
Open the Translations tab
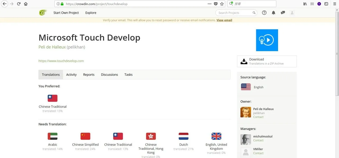tap(51, 75)
